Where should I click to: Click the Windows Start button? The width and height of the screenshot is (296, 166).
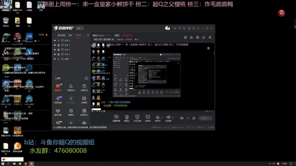3,164
